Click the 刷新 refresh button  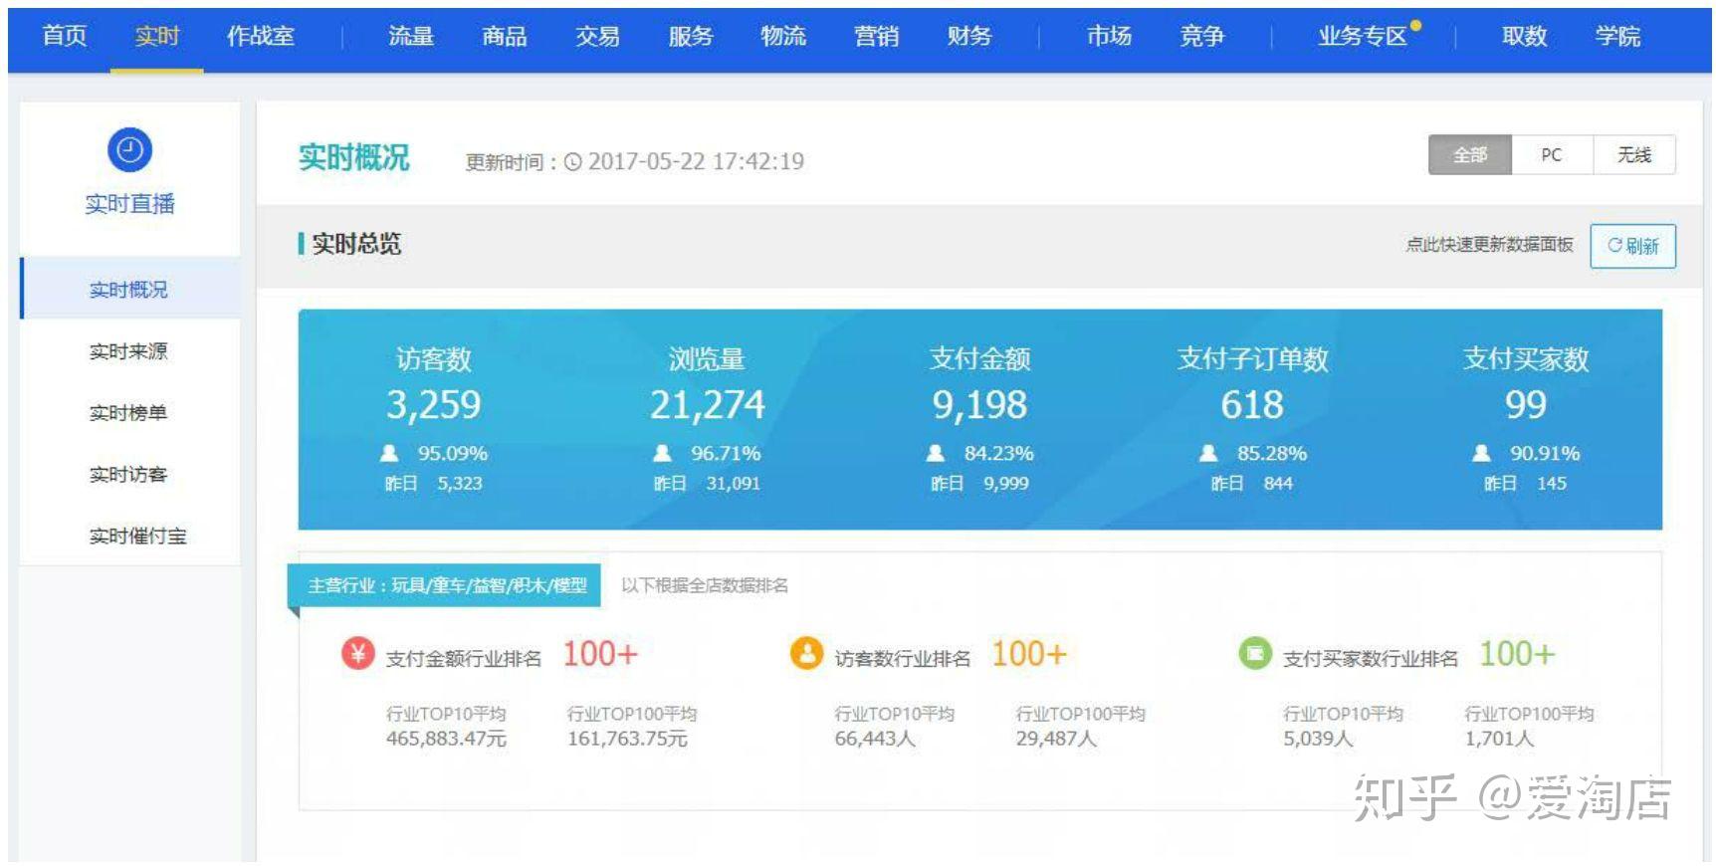point(1633,246)
